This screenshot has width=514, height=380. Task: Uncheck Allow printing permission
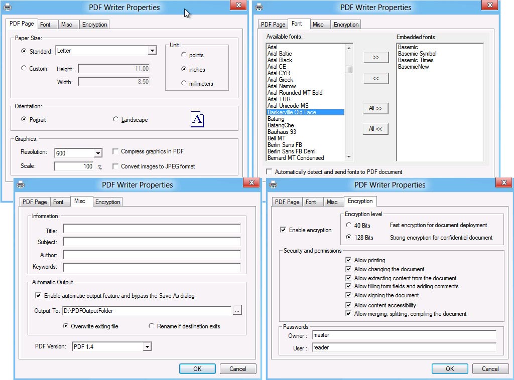(x=348, y=260)
